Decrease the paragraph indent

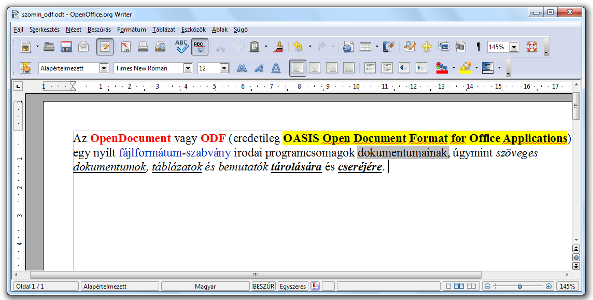tap(404, 68)
